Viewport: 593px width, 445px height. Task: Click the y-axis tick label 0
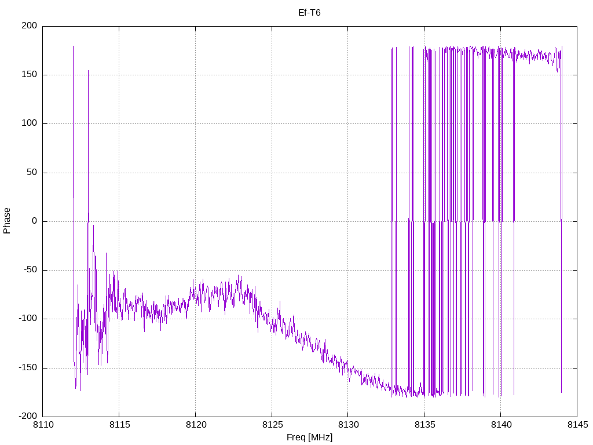point(35,221)
